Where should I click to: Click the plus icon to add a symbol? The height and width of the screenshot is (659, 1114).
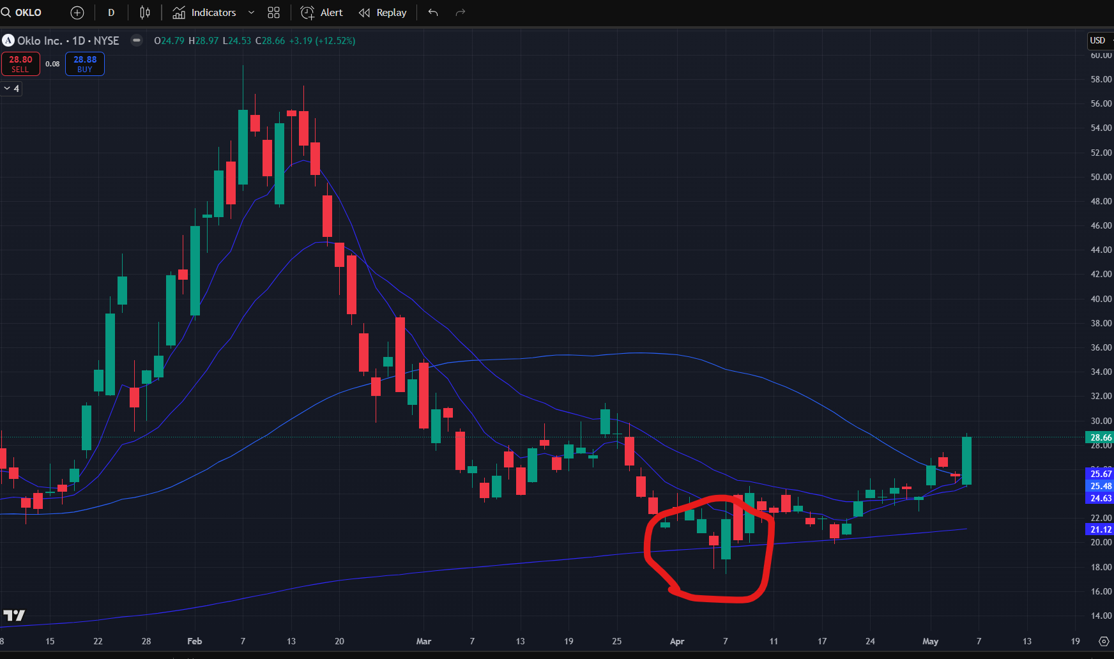[x=77, y=12]
